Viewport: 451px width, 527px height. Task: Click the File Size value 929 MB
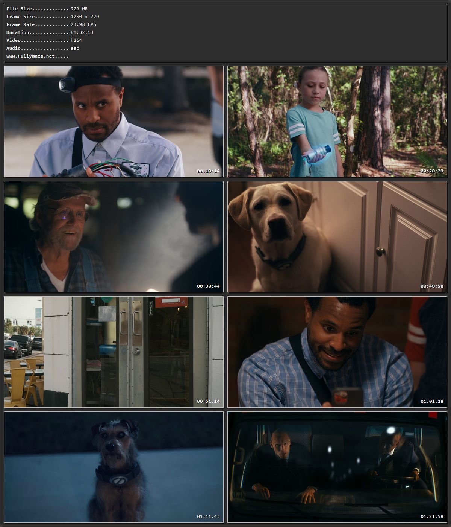pos(79,9)
